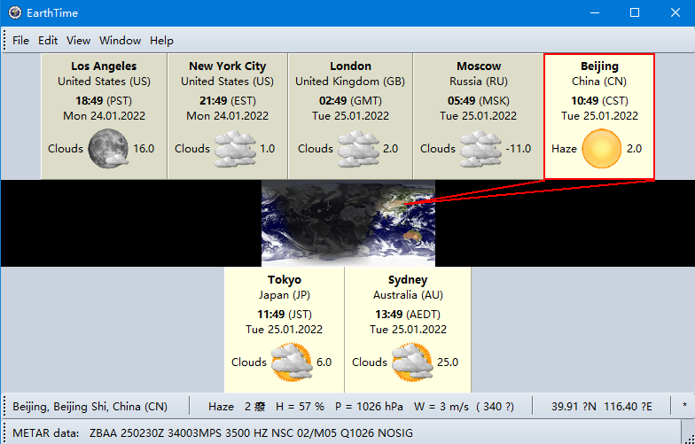Screen dimensions: 695x444
Task: Click the Haze label in Beijing card
Action: pyautogui.click(x=564, y=149)
